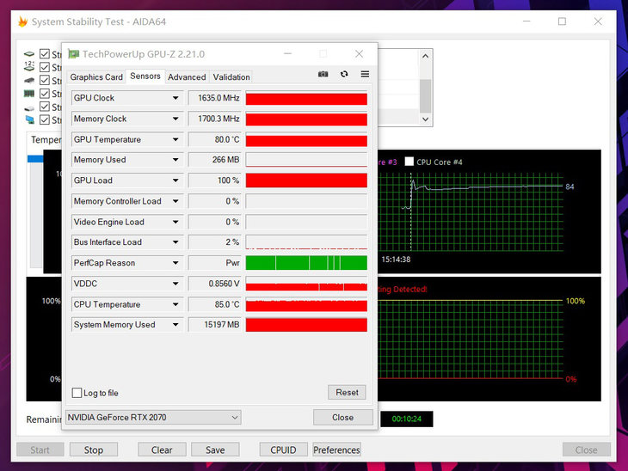Open the Bus Interface Load dropdown

[175, 242]
